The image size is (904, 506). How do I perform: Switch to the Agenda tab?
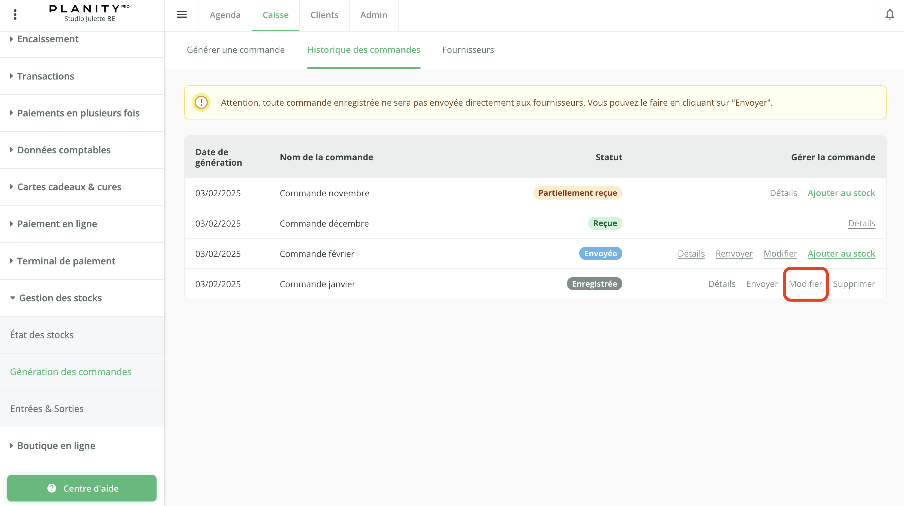click(x=225, y=15)
